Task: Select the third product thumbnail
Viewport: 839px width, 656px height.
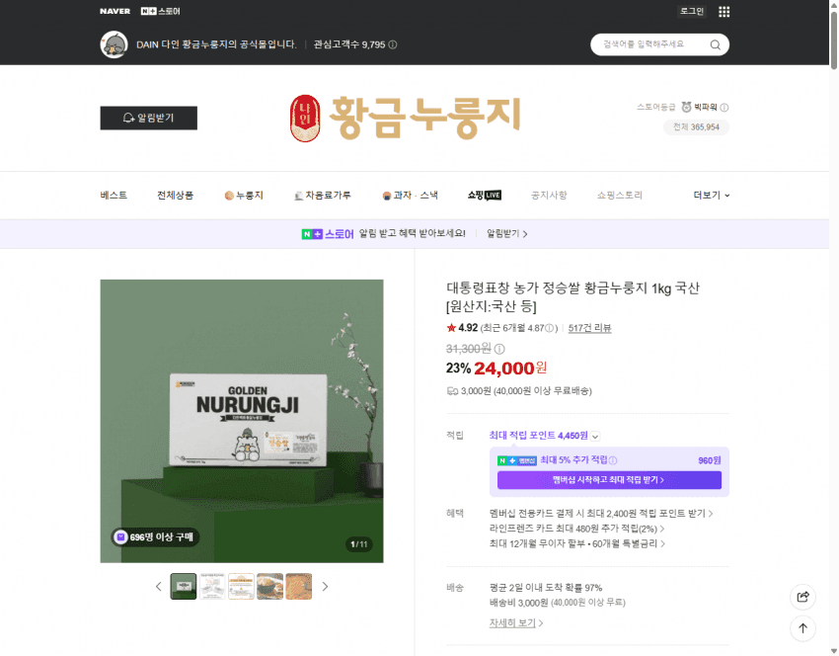Action: pyautogui.click(x=241, y=587)
